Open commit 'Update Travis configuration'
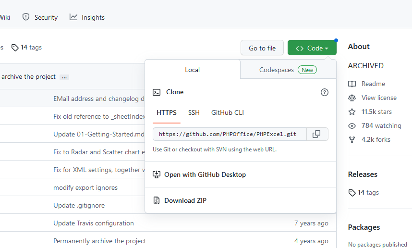The image size is (412, 248). [x=94, y=223]
